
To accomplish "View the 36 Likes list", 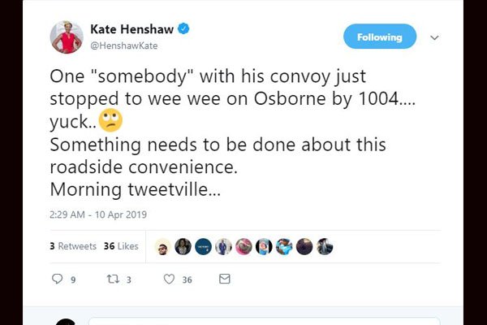I will point(121,246).
